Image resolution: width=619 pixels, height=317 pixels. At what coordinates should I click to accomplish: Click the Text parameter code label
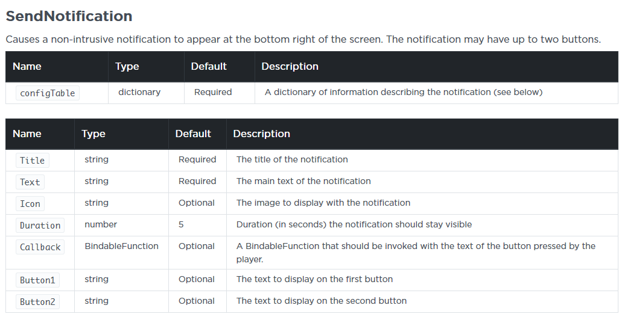30,182
